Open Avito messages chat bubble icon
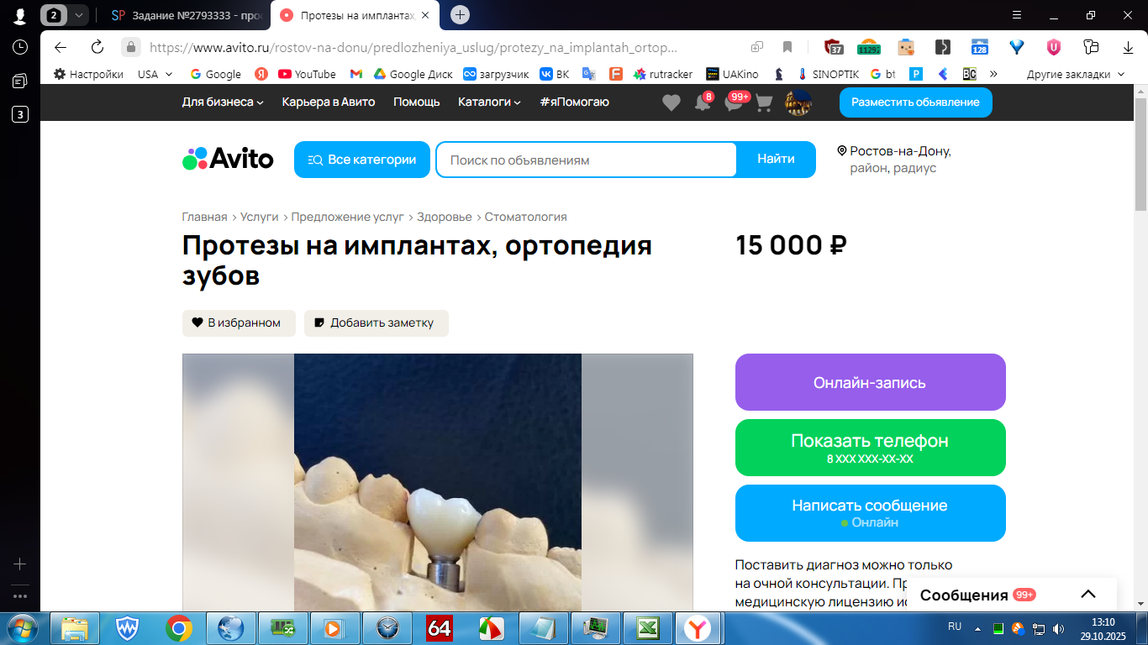1148x645 pixels. (734, 102)
